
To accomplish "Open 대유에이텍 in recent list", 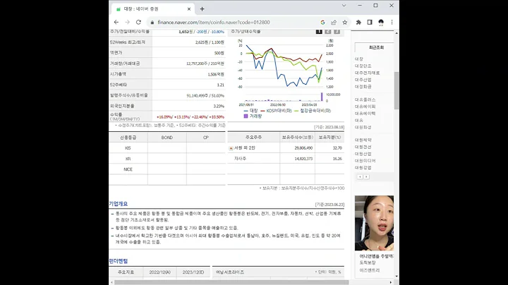I will tap(365, 114).
